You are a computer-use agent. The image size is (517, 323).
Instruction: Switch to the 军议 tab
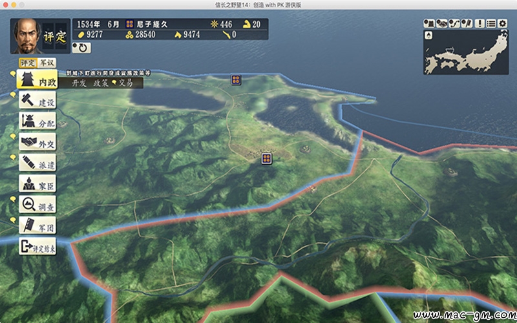(x=47, y=63)
